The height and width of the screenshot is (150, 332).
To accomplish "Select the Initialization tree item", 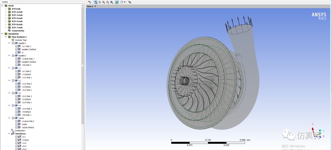I will pos(20,130).
